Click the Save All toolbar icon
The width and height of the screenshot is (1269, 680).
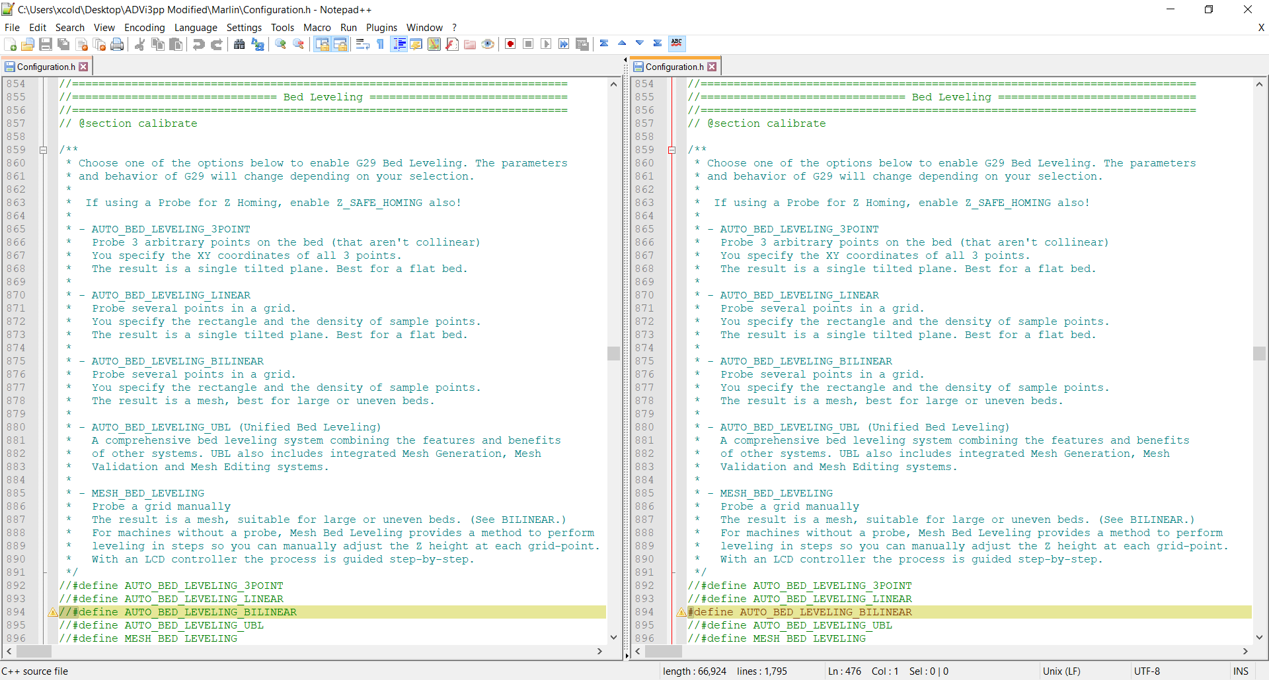tap(63, 44)
